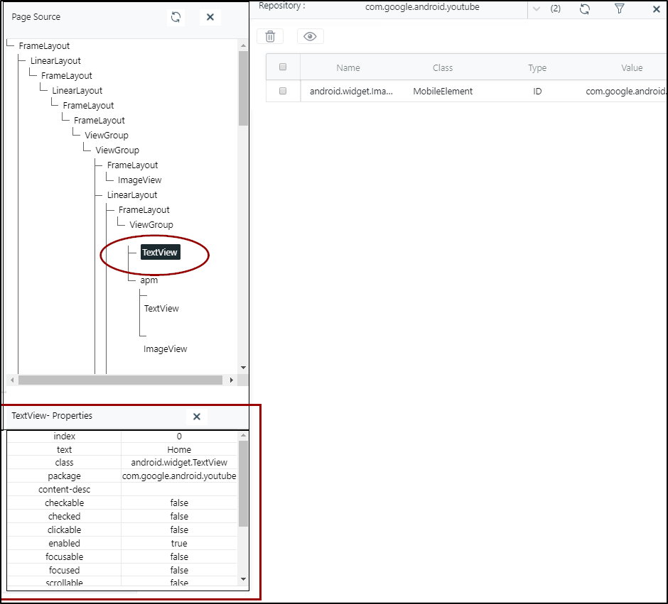Click the android.widget.Ima... object name

pos(351,92)
